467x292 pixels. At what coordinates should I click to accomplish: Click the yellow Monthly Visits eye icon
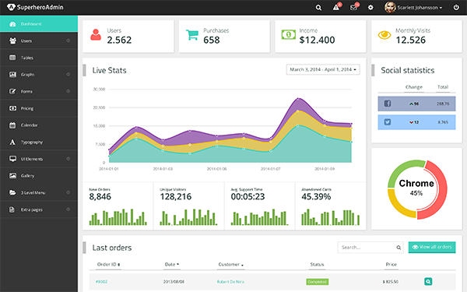(384, 35)
